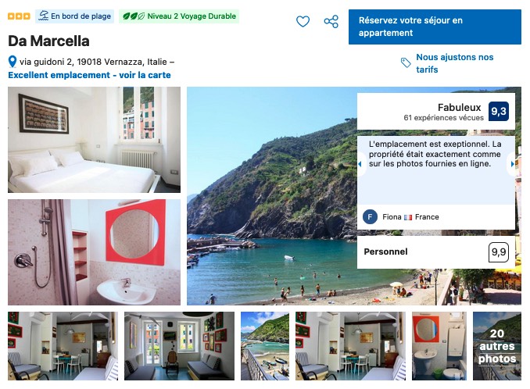Open the large beach bay photo
The image size is (530, 389).
pyautogui.click(x=272, y=196)
